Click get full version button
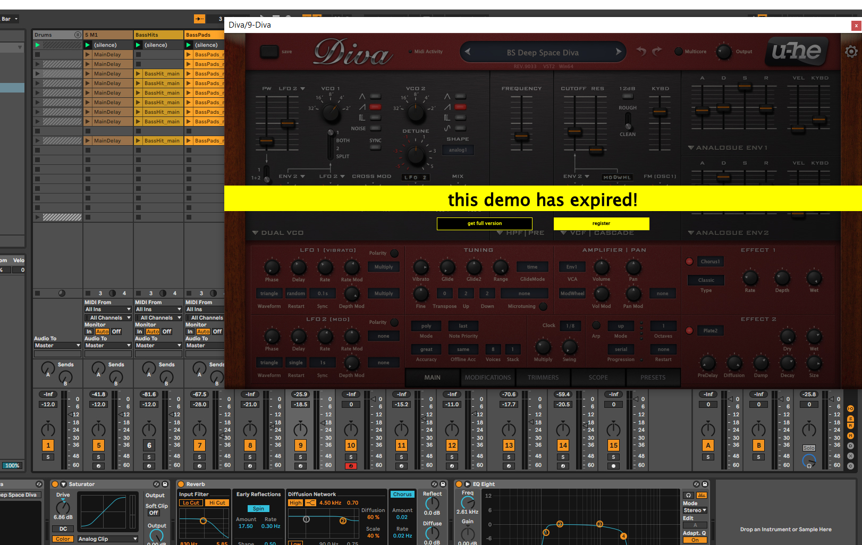 [x=485, y=223]
